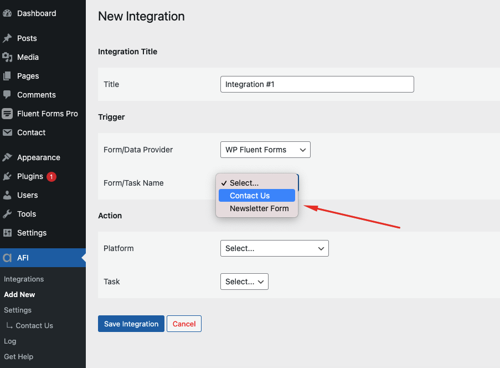The height and width of the screenshot is (368, 500).
Task: Click the Add New submenu link
Action: (19, 295)
